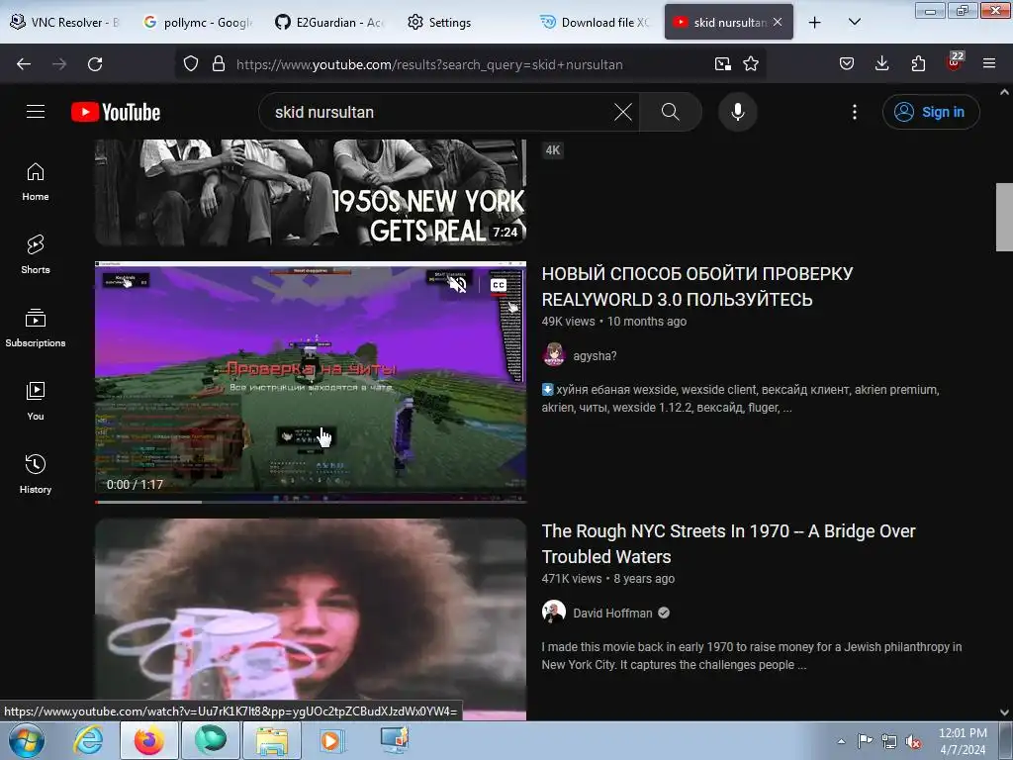Open the YouTube guide hamburger menu
The width and height of the screenshot is (1013, 760).
pyautogui.click(x=36, y=112)
